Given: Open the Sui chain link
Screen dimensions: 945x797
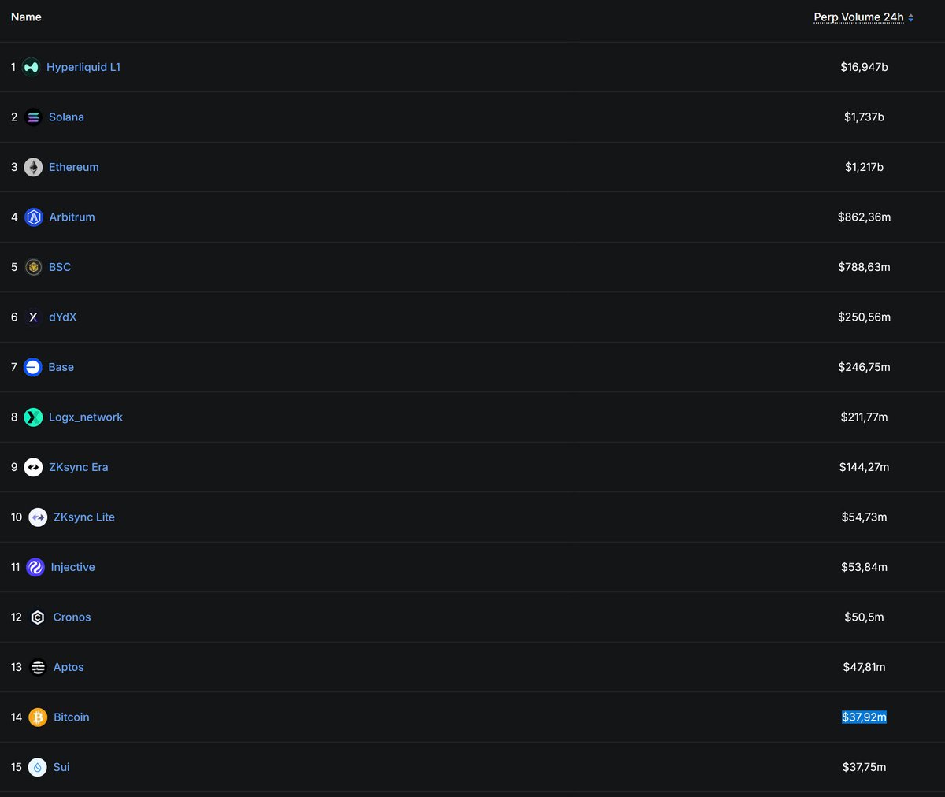Looking at the screenshot, I should (x=61, y=767).
